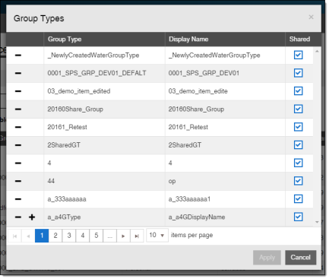Advance to the next page arrow

[123, 236]
